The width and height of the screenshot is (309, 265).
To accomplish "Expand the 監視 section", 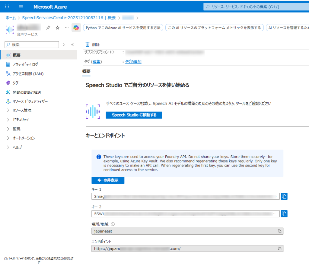I will click(16, 129).
